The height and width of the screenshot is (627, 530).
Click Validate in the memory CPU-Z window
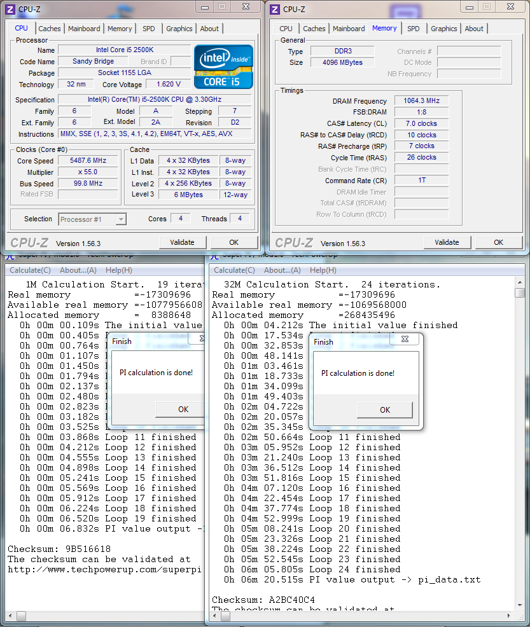(447, 242)
